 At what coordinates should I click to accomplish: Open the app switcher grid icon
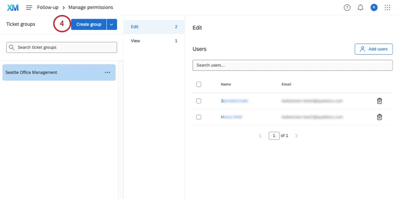tap(387, 7)
